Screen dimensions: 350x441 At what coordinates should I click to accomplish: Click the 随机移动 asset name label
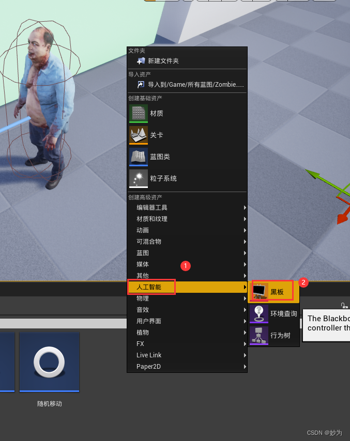pos(50,404)
